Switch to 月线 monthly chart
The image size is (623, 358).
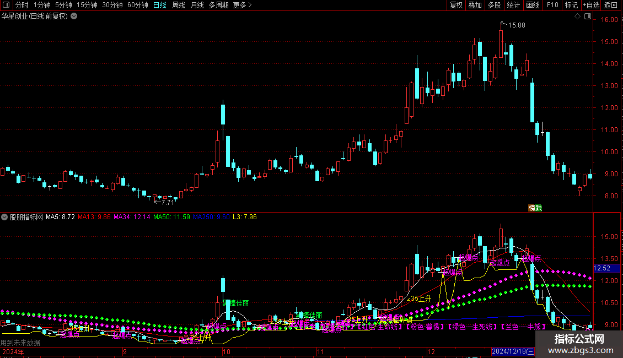[x=197, y=5]
